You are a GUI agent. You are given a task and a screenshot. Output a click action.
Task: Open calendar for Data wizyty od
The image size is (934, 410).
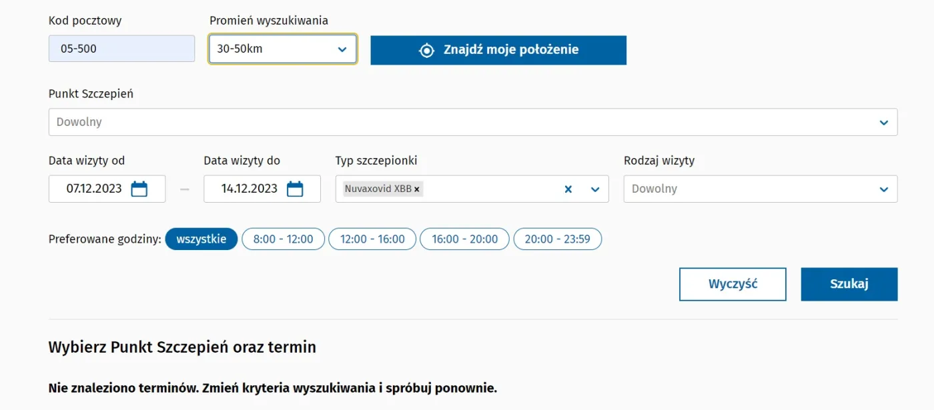[x=139, y=189]
